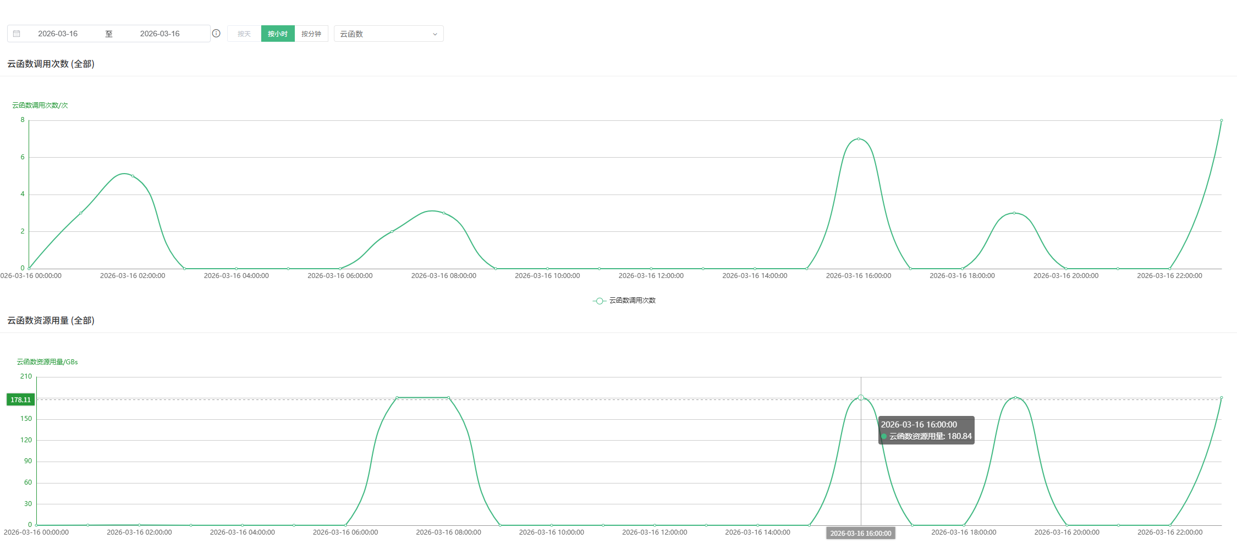
Task: Click the calendar icon in date range picker
Action: coord(17,34)
